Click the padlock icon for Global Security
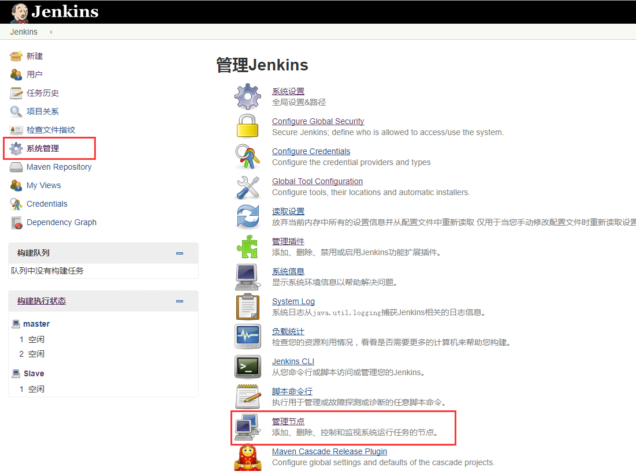 pos(247,126)
